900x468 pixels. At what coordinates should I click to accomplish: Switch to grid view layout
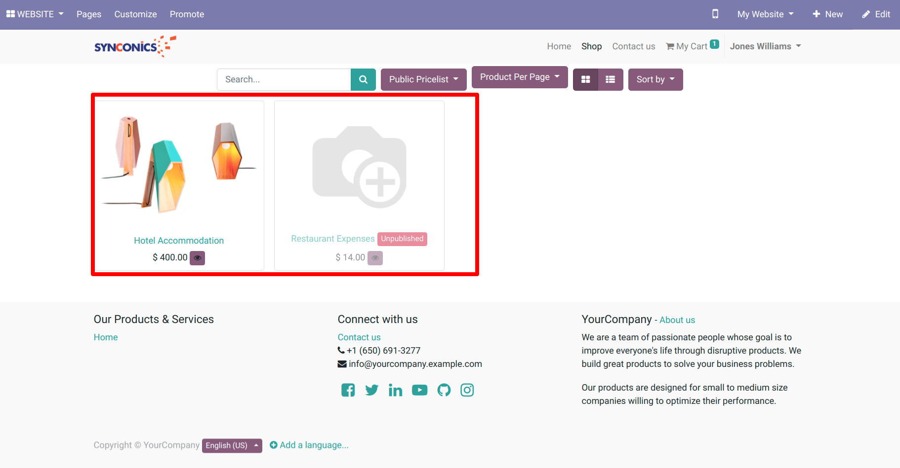(x=585, y=79)
